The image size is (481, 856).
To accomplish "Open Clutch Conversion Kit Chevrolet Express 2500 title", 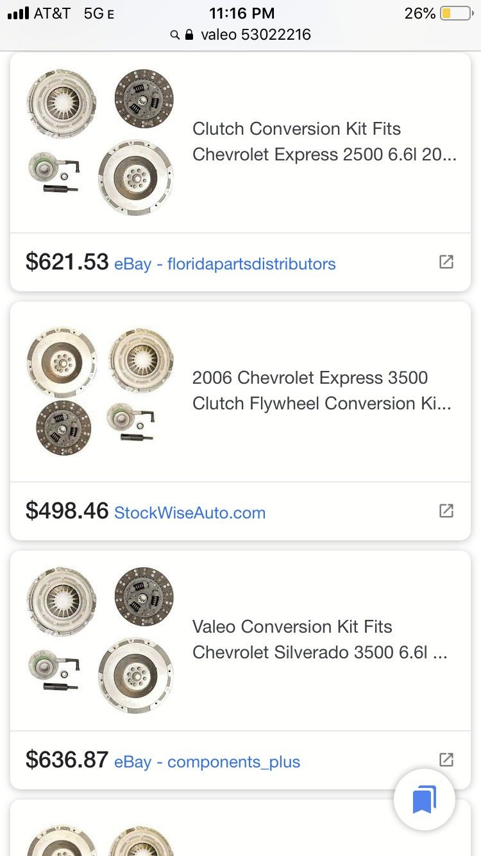I will 324,142.
